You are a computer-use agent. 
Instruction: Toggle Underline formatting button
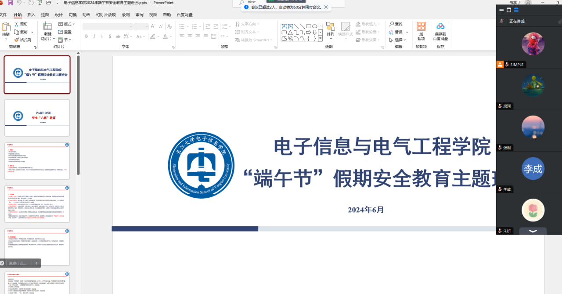click(x=102, y=36)
